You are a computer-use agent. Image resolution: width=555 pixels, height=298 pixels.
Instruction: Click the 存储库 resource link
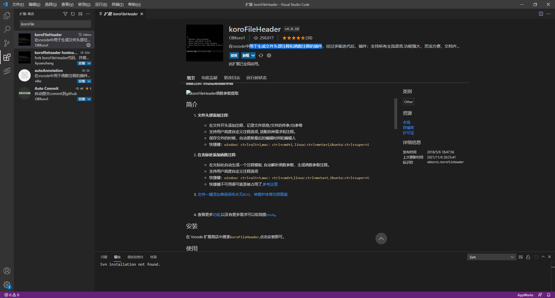[x=408, y=128]
